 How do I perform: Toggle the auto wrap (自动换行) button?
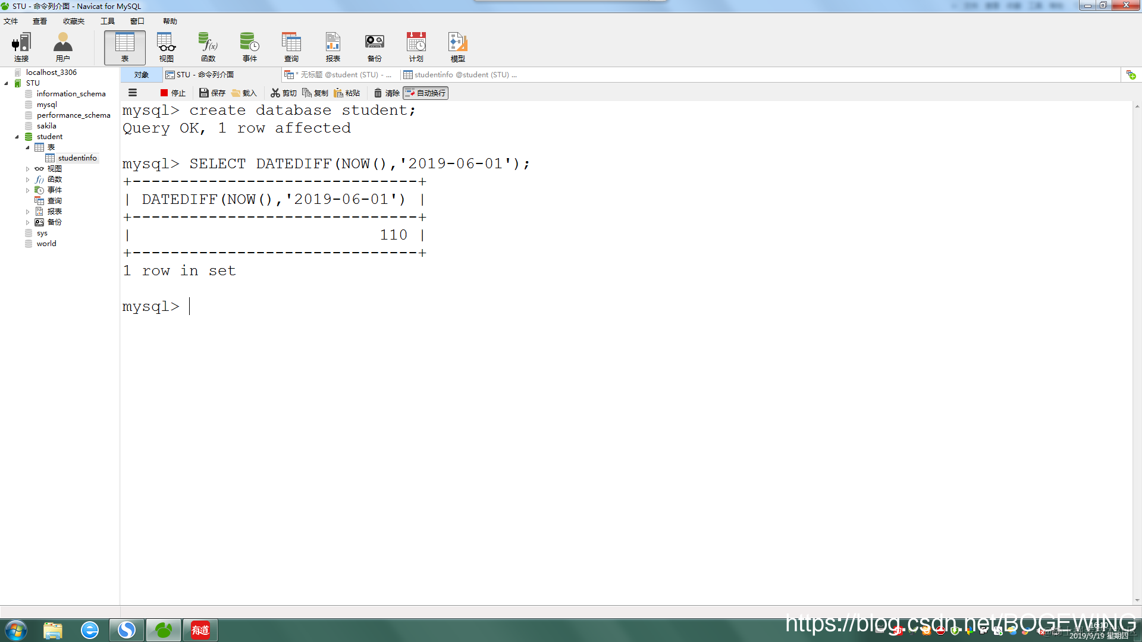426,93
